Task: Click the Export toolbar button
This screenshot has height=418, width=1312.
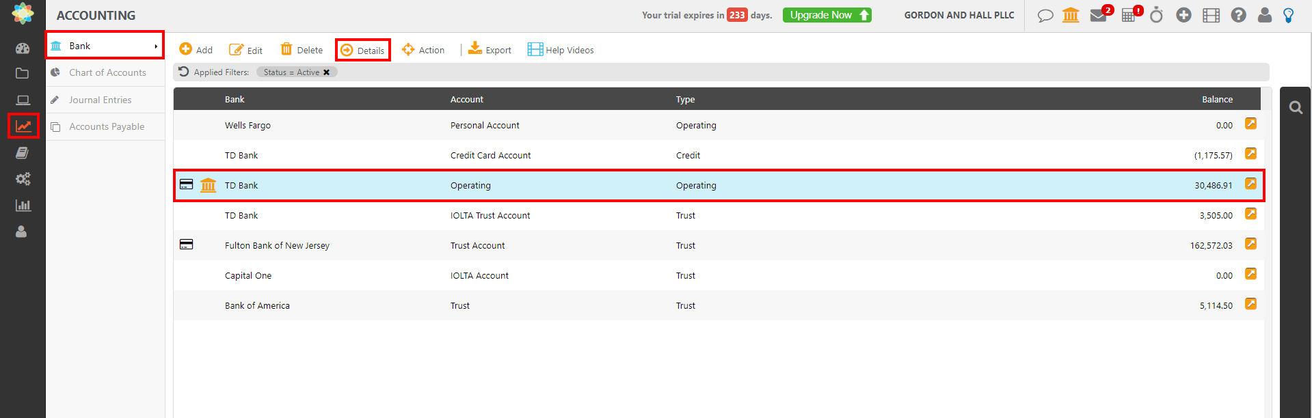Action: click(490, 50)
